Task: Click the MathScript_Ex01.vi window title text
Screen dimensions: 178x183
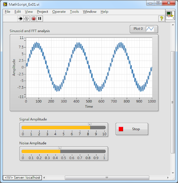Action: (x=24, y=5)
